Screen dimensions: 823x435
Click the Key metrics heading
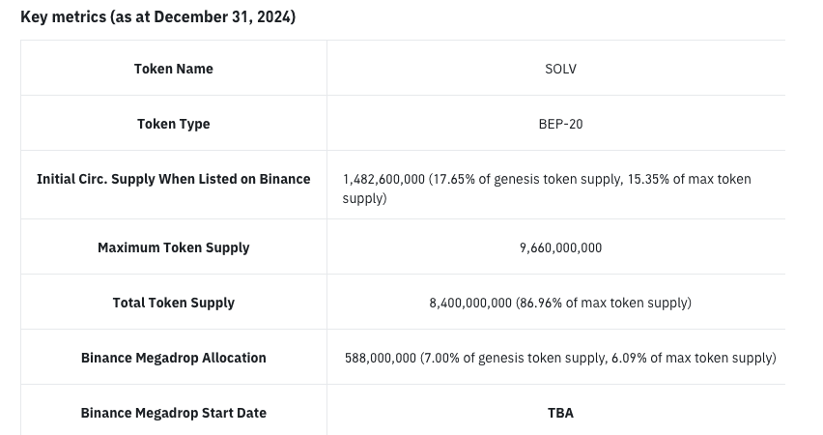coord(158,17)
